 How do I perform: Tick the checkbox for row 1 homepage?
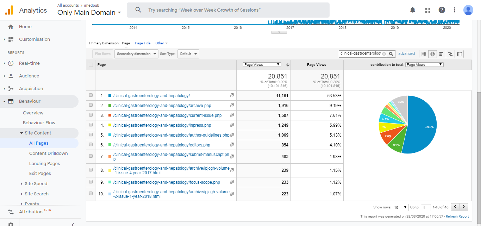point(91,95)
